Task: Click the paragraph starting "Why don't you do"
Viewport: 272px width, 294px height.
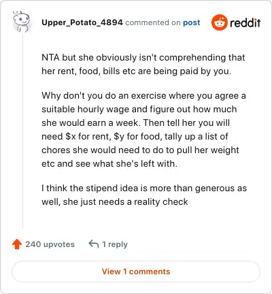Action: tap(144, 129)
